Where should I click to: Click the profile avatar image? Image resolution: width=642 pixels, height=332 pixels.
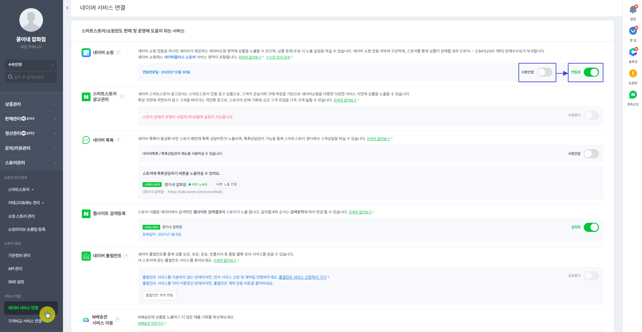(31, 20)
